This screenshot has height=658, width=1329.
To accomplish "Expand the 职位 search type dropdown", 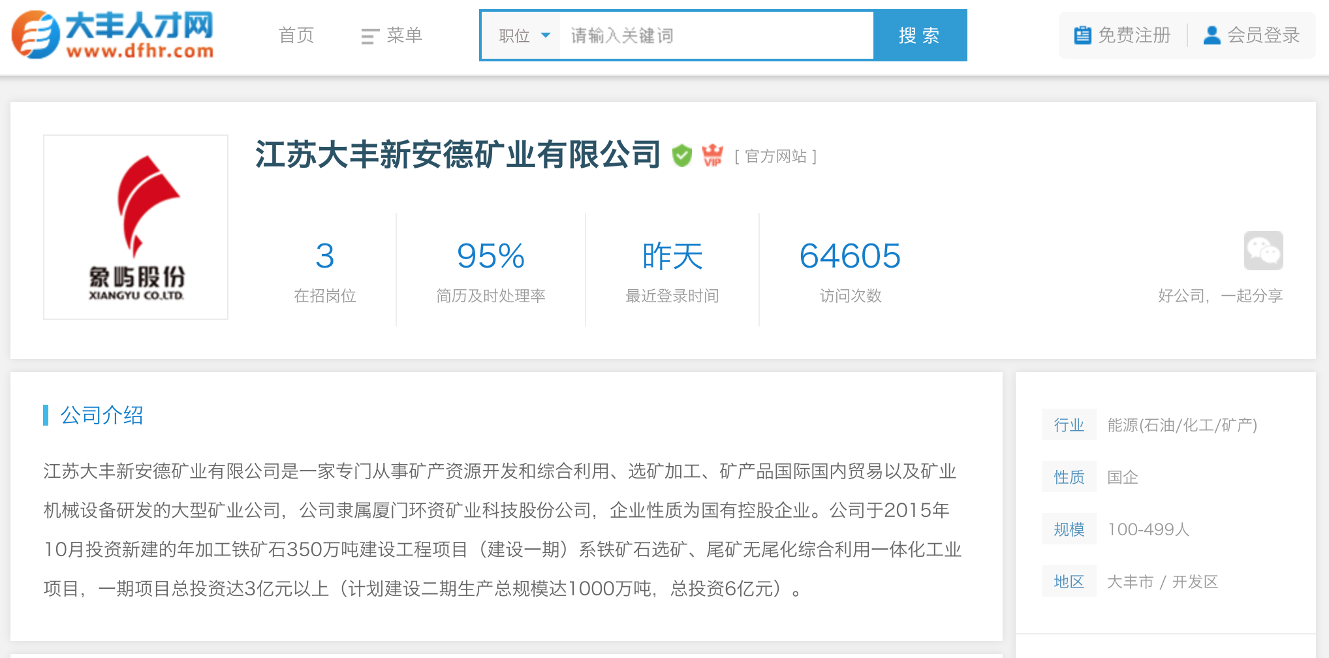I will (x=524, y=36).
